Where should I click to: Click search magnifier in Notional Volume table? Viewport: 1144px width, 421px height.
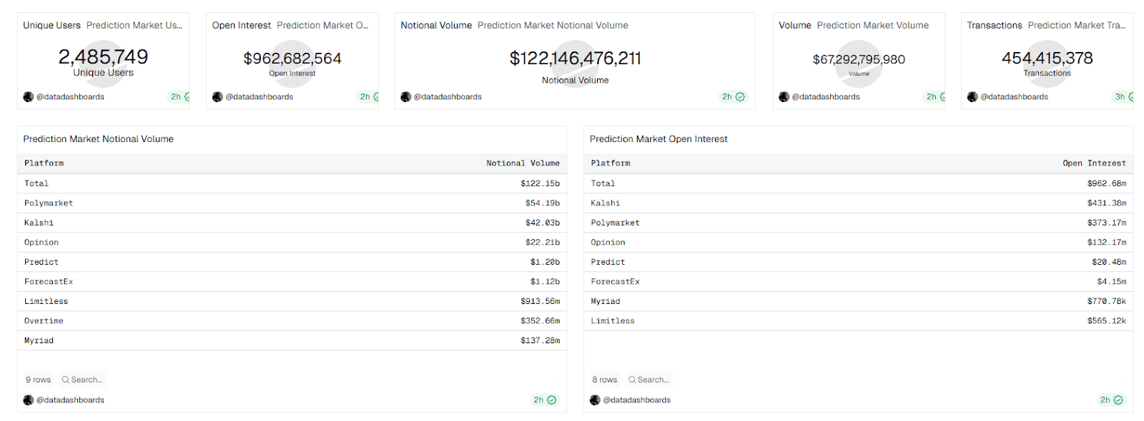[66, 380]
